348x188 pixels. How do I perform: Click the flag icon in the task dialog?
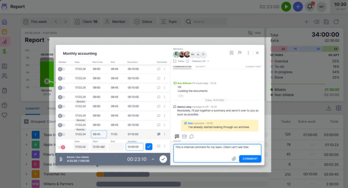(x=240, y=53)
